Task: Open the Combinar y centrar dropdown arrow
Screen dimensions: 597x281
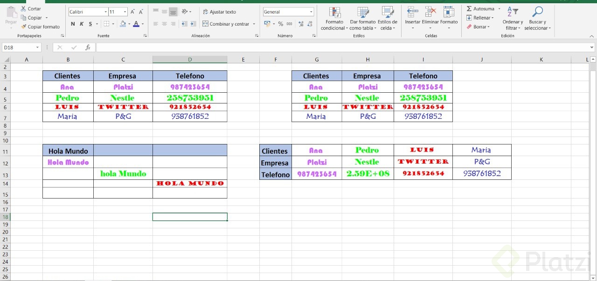Action: (254, 24)
